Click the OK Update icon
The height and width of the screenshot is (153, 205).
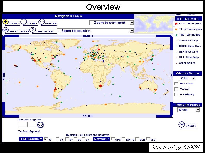click(x=182, y=124)
